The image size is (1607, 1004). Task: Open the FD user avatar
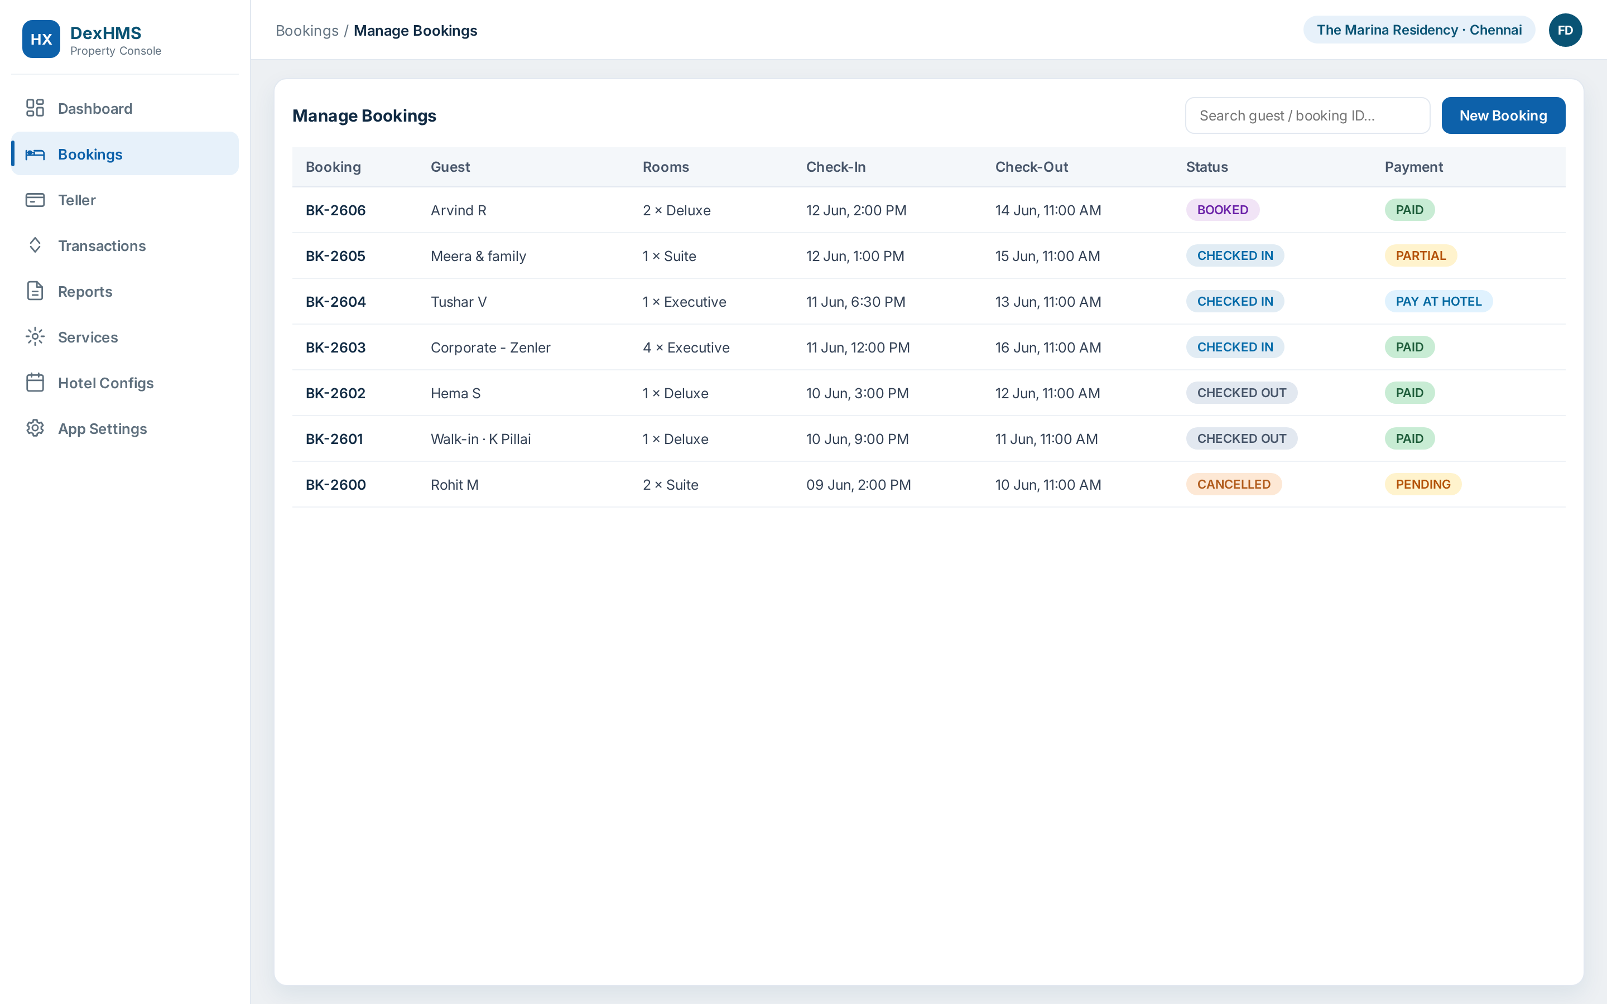(x=1565, y=31)
